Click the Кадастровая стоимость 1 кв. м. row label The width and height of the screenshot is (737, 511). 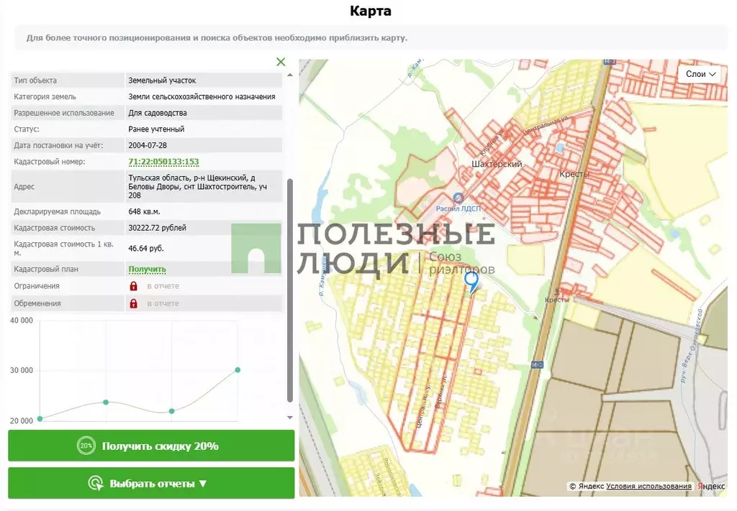63,248
